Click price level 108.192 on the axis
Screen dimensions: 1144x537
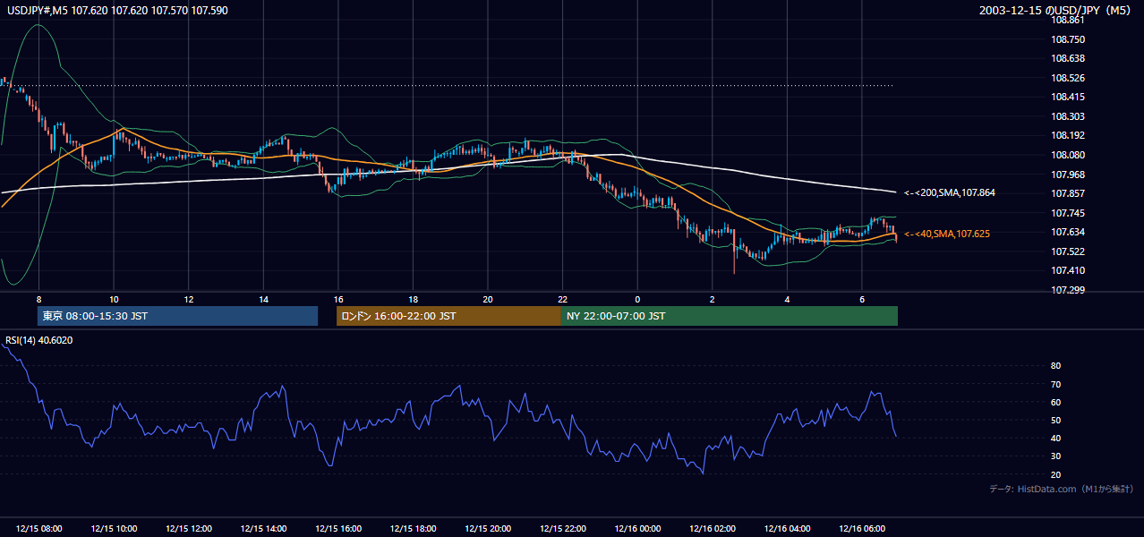point(1068,135)
